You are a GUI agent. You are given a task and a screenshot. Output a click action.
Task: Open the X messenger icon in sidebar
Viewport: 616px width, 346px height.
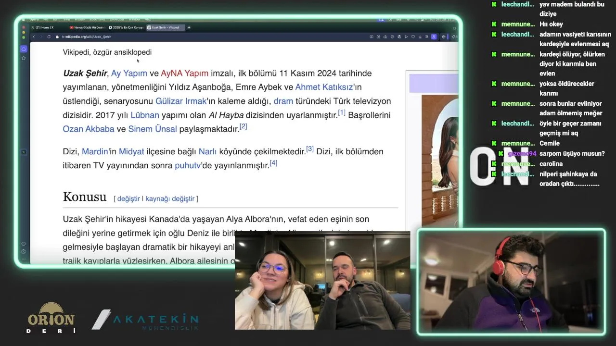(x=24, y=152)
